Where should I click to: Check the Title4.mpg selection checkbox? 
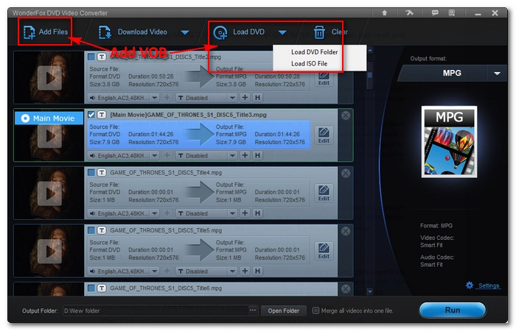click(91, 172)
